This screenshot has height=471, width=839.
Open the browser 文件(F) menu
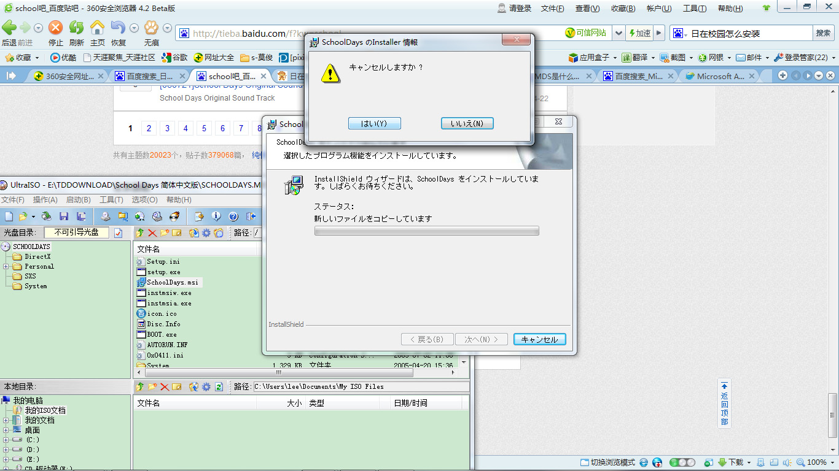tap(553, 9)
